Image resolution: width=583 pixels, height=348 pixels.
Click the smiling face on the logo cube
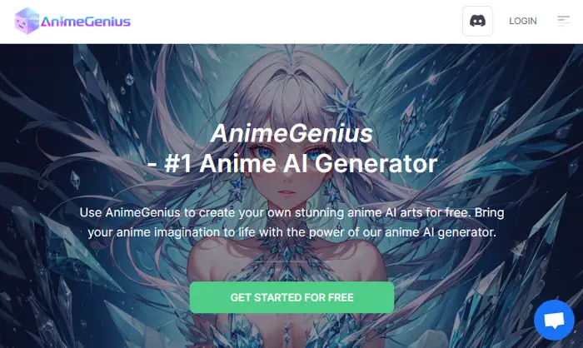coord(21,24)
